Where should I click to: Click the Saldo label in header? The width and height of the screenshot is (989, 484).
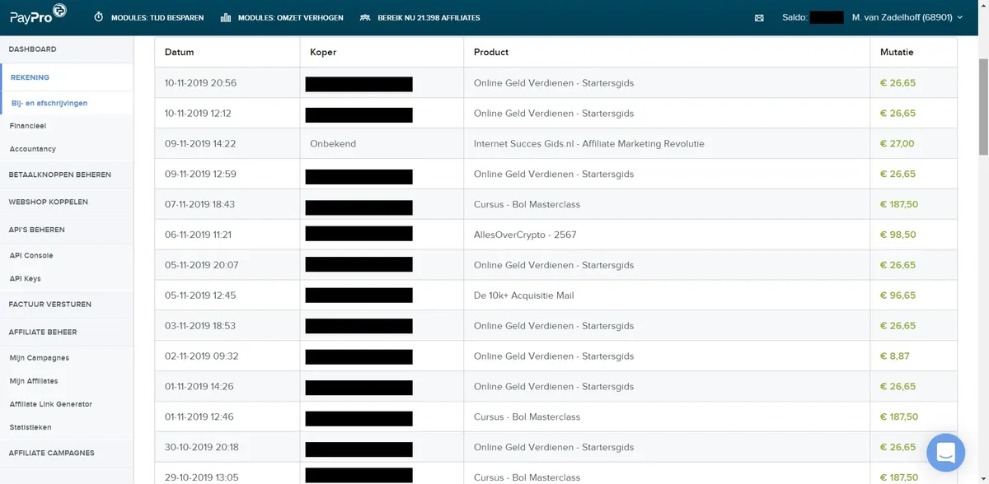point(794,17)
